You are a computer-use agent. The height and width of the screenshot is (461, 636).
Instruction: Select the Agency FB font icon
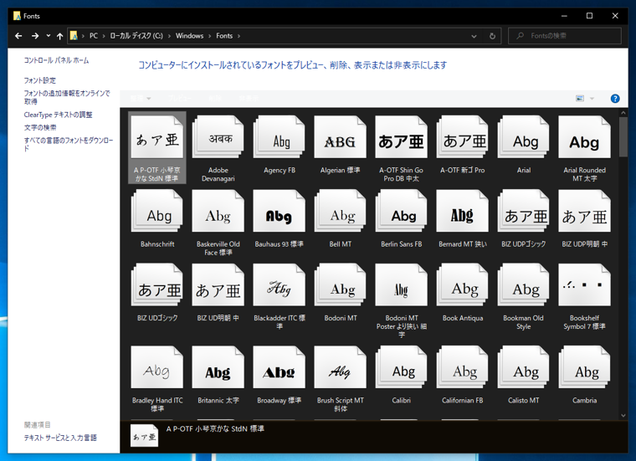[x=279, y=137]
